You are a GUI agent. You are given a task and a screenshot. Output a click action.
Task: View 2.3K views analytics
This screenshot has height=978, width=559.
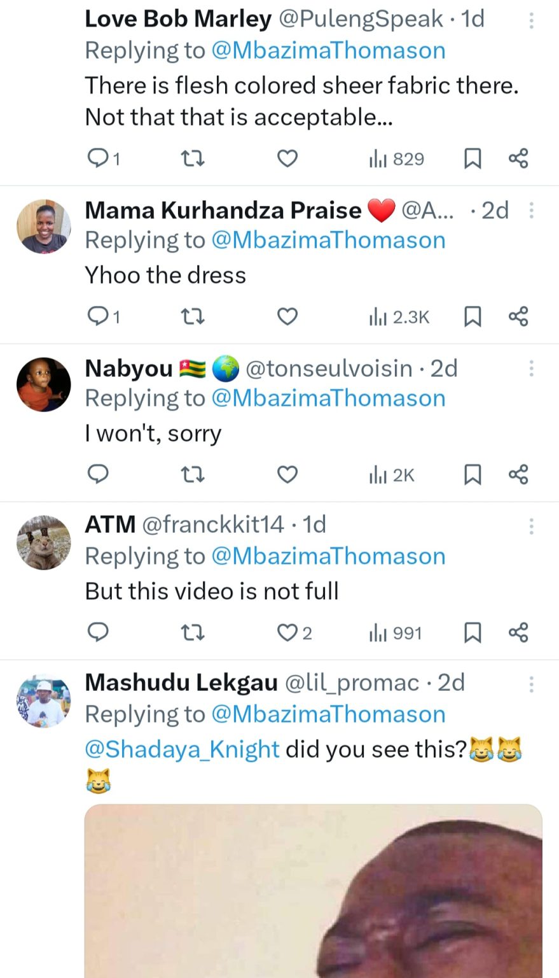[399, 316]
